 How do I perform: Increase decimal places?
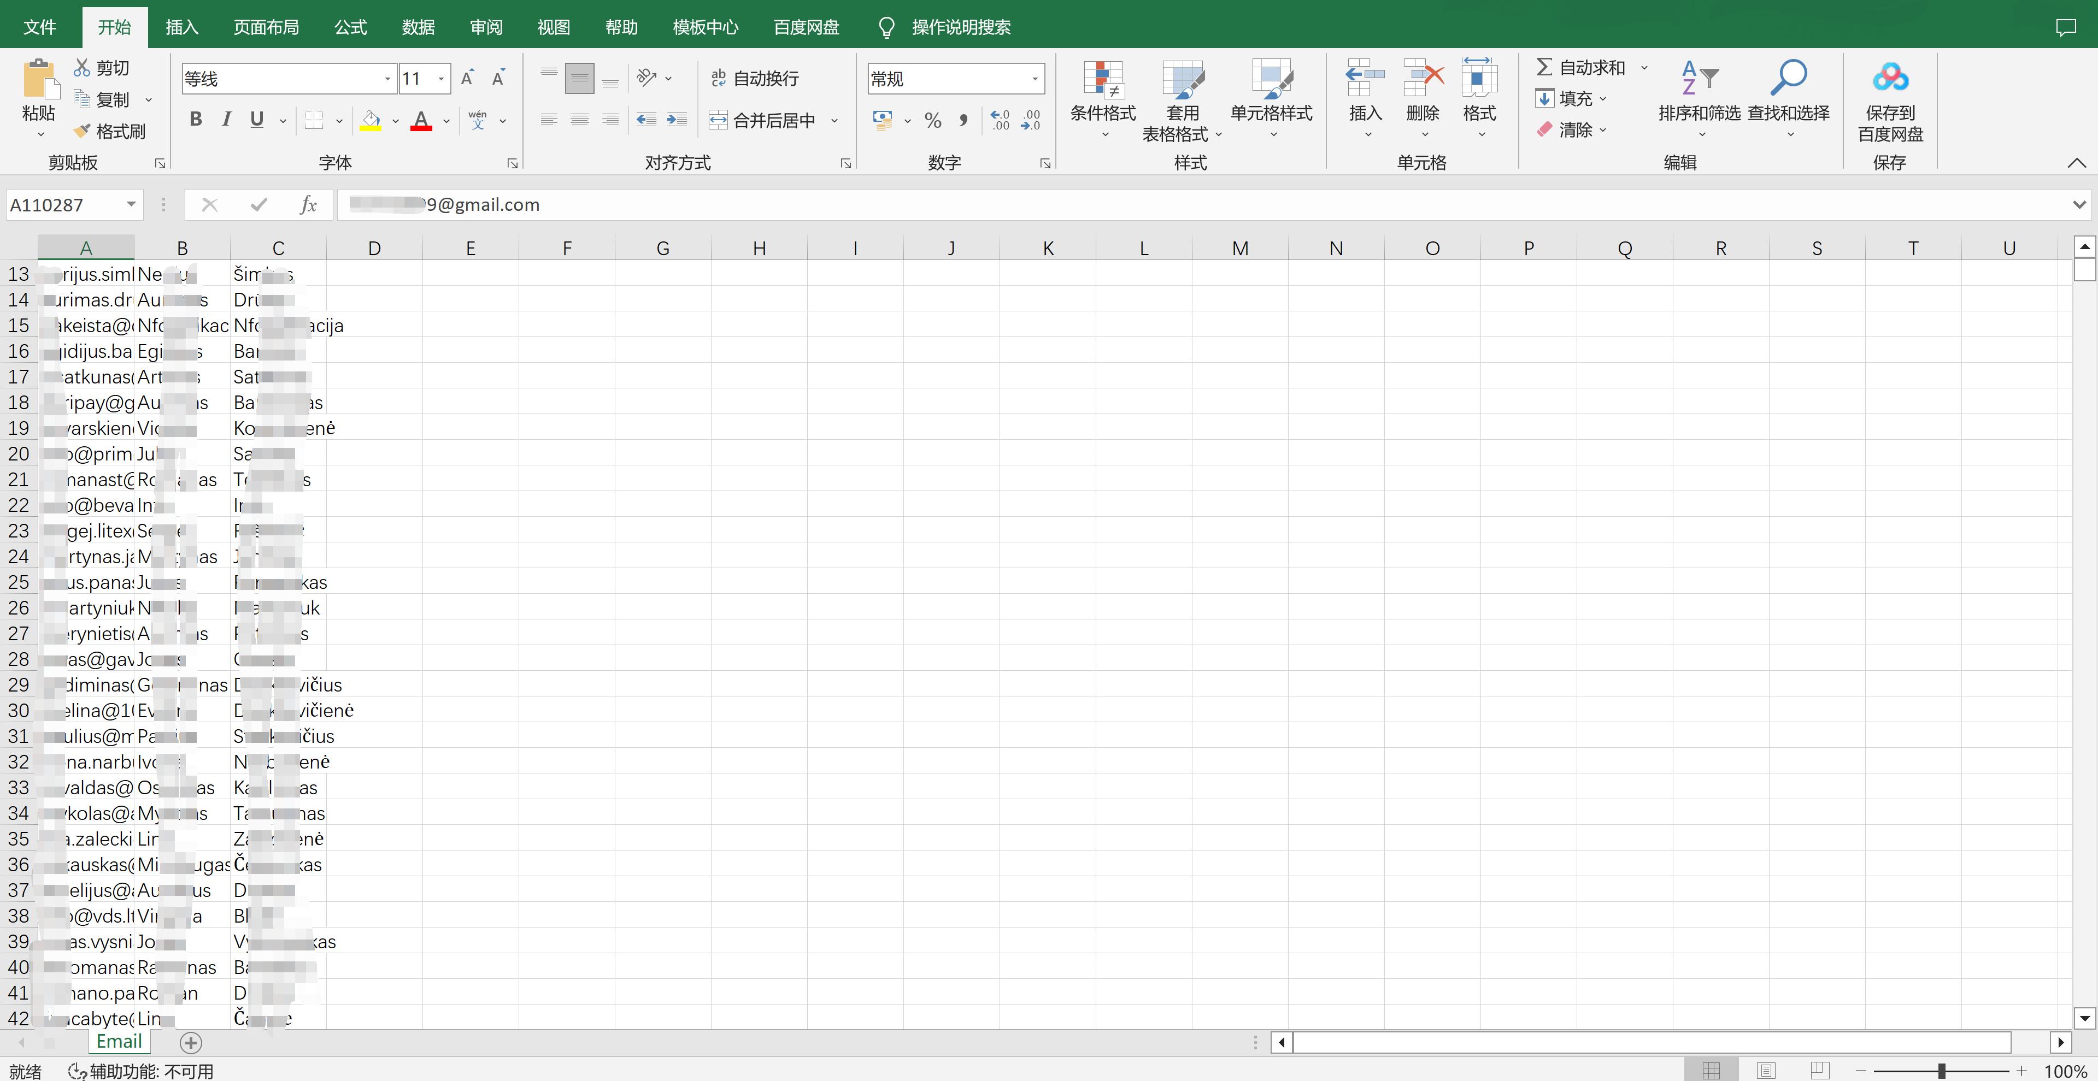tap(1000, 121)
